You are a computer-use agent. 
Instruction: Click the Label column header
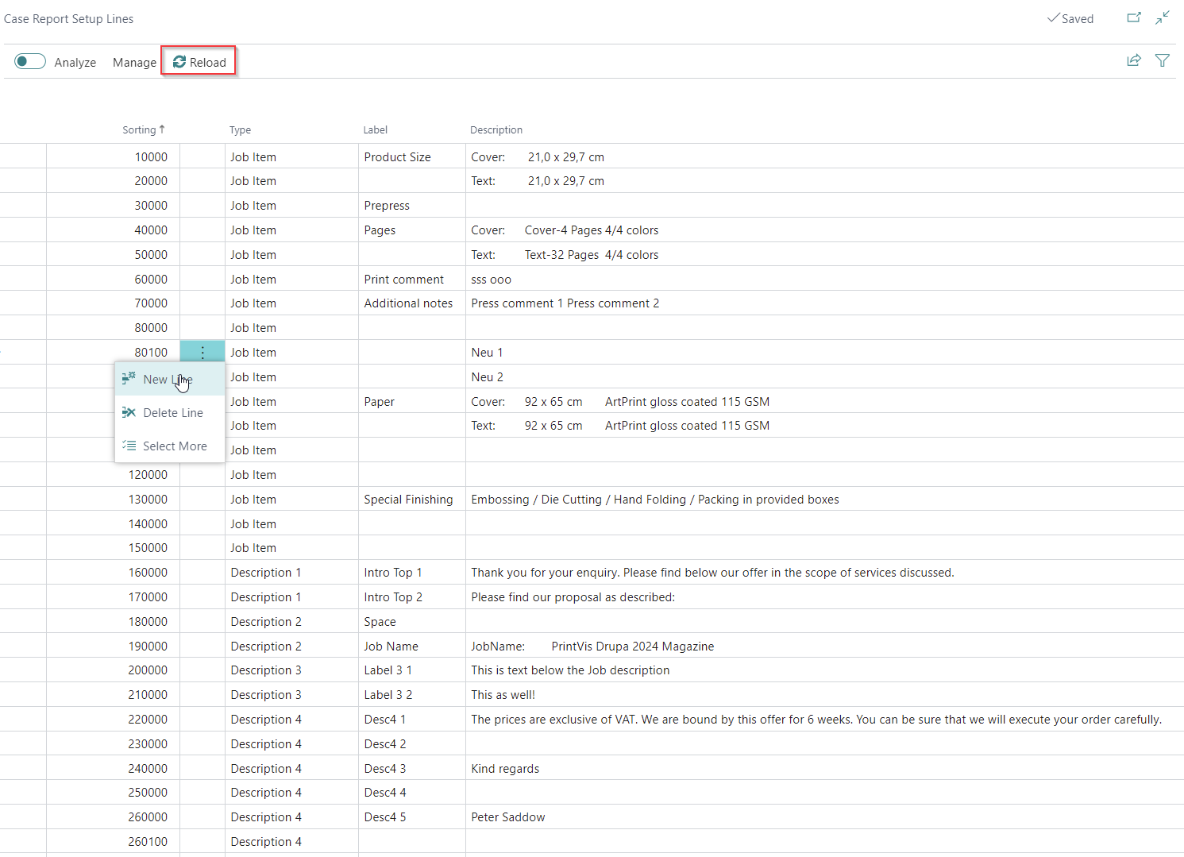tap(375, 130)
